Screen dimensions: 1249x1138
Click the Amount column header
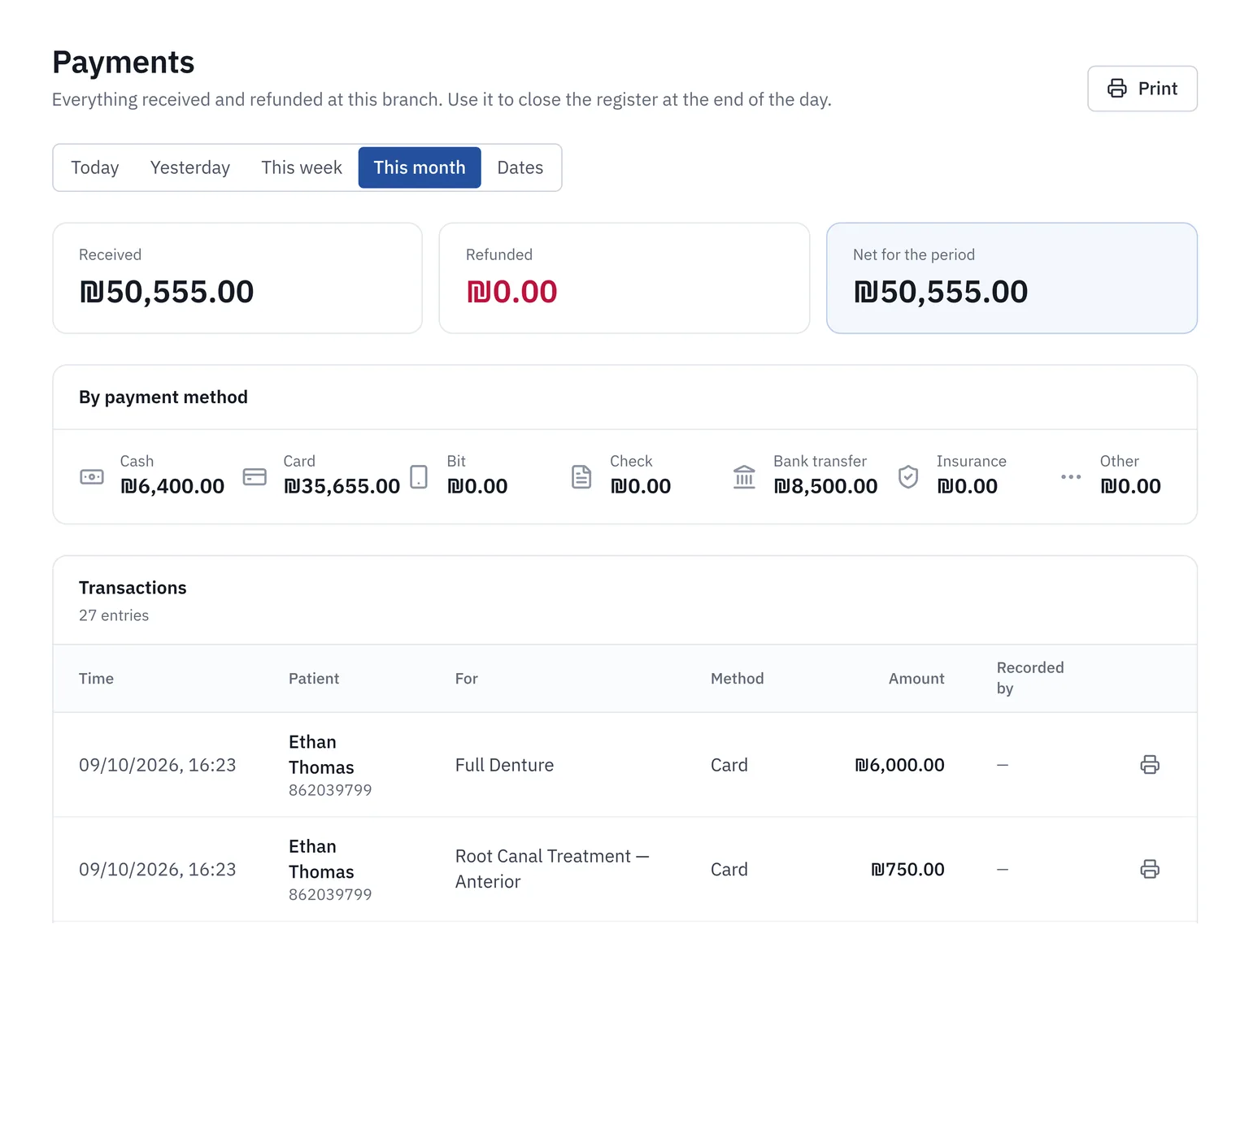(916, 679)
